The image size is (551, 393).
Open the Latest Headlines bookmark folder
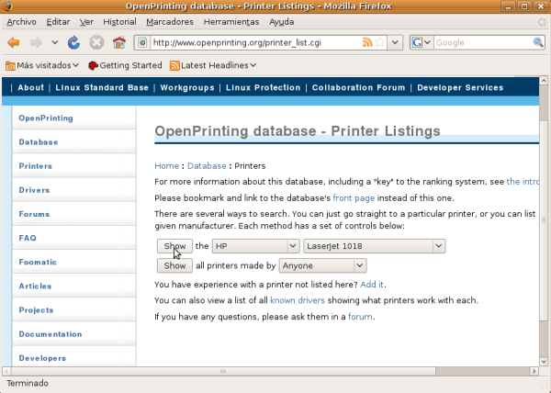coord(213,65)
